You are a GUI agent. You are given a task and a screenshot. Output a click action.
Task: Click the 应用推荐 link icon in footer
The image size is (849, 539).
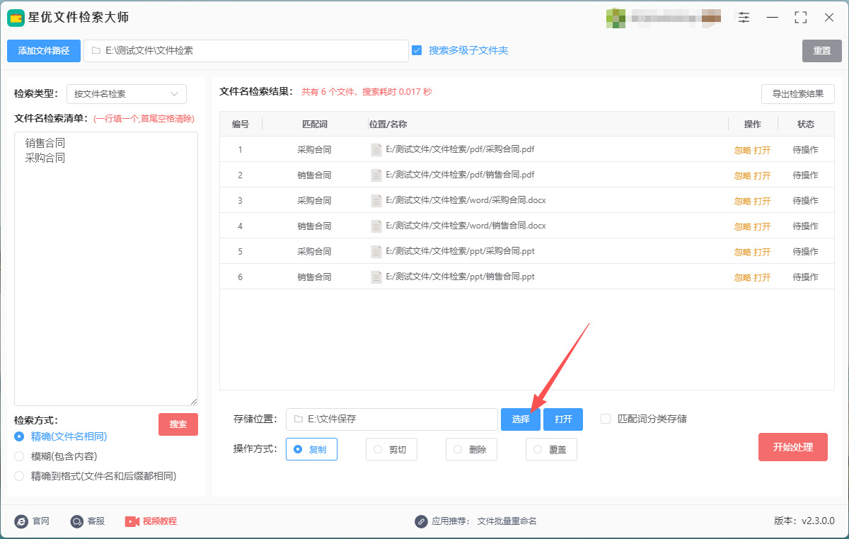(x=421, y=521)
